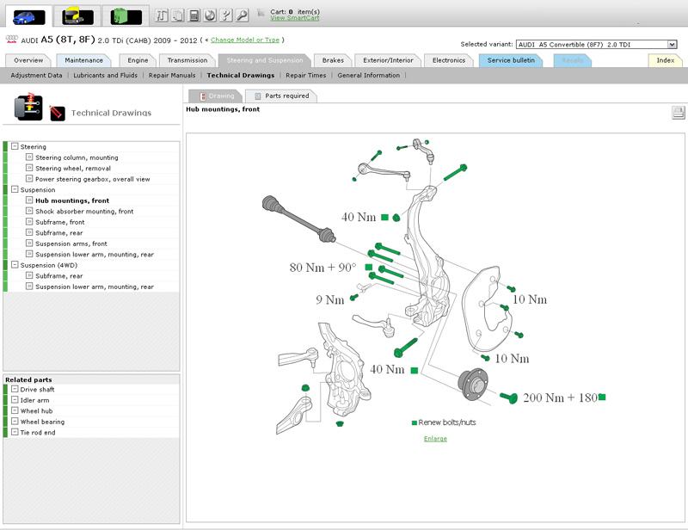Collapse the Steering tree group

(x=15, y=147)
